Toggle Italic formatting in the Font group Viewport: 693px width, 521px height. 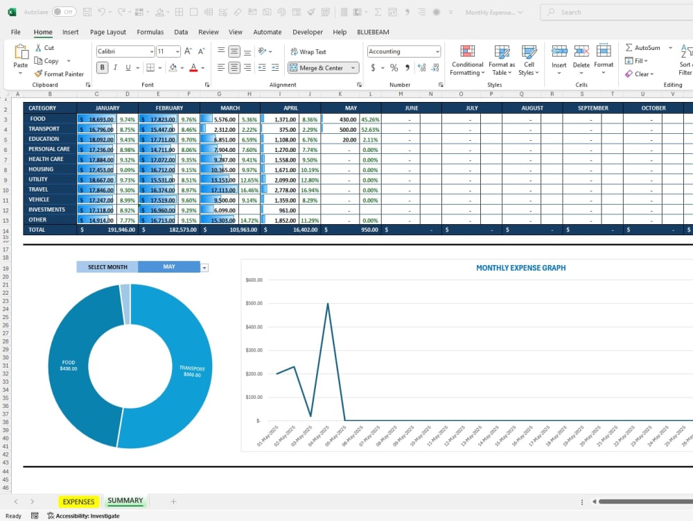(x=115, y=67)
